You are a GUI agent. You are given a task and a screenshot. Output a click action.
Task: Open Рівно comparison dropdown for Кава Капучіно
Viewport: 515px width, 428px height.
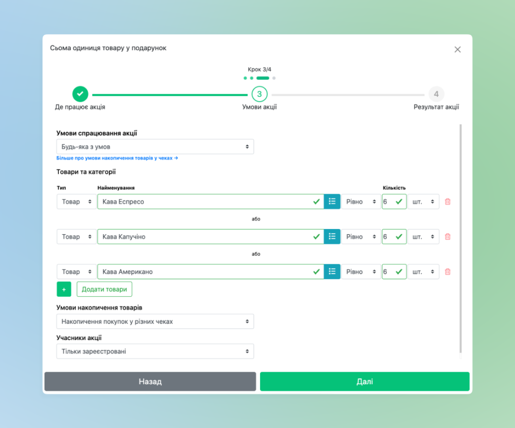click(x=361, y=237)
